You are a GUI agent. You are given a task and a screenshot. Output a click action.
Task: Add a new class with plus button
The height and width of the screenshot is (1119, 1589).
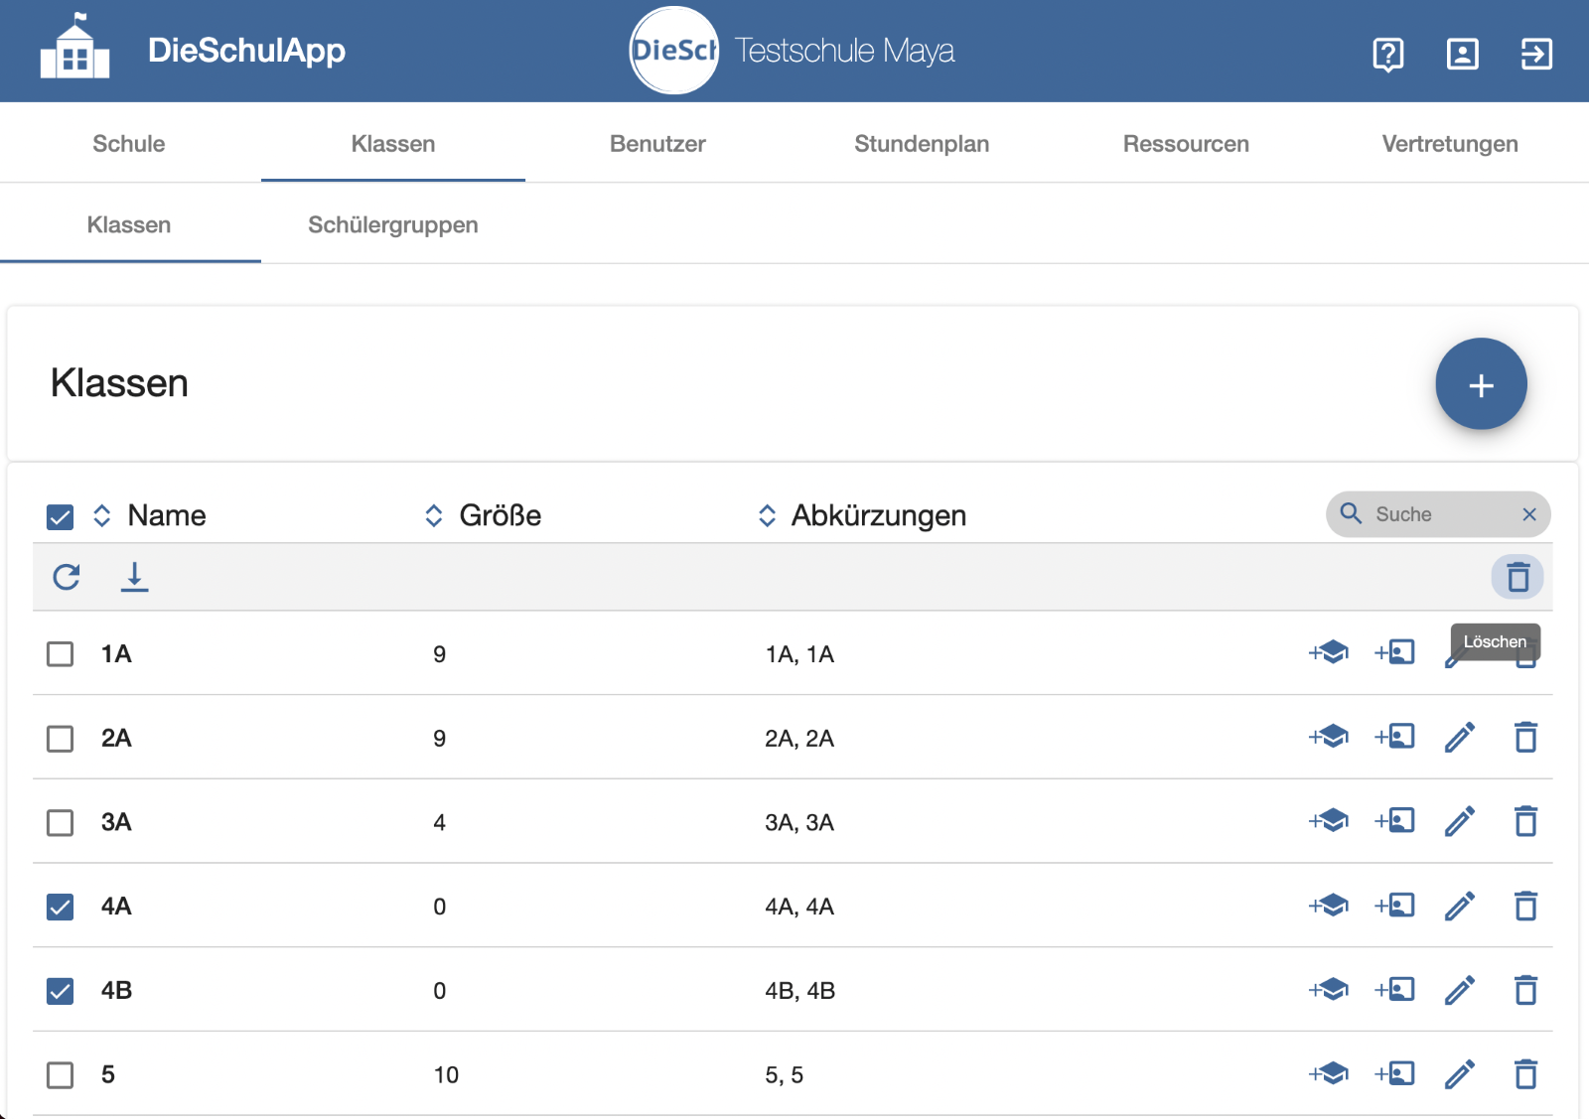(1481, 384)
